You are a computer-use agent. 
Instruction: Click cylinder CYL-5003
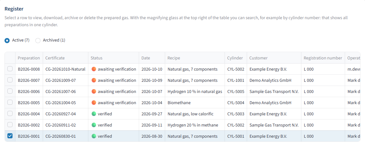pyautogui.click(x=236, y=114)
